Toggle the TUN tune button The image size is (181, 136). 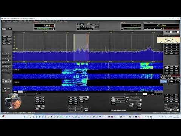tap(9, 37)
